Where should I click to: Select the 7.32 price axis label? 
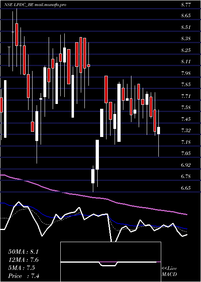click(186, 131)
